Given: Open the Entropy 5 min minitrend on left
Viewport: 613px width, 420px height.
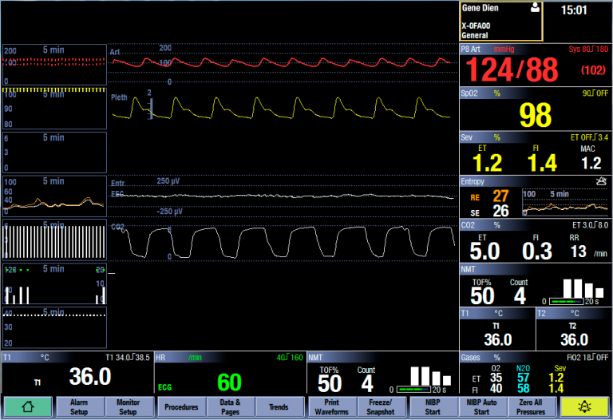Looking at the screenshot, I should point(54,196).
